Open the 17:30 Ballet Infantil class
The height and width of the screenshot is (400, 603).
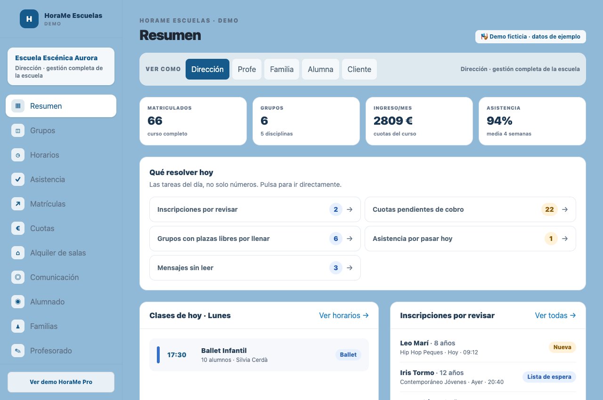click(x=259, y=355)
